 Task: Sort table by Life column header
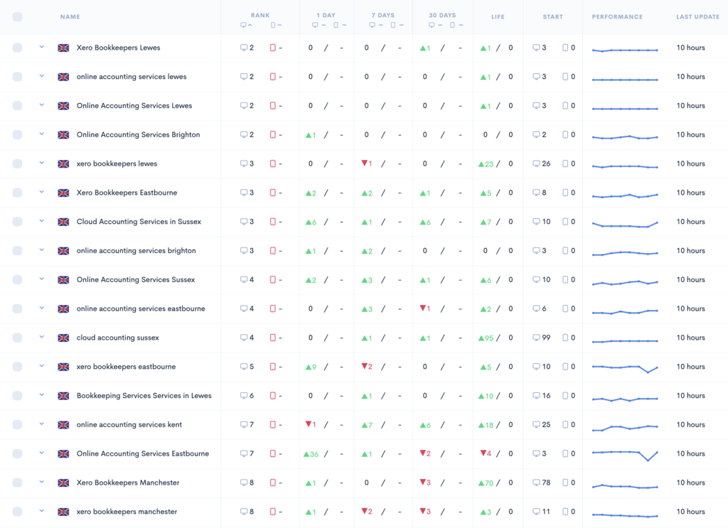498,17
